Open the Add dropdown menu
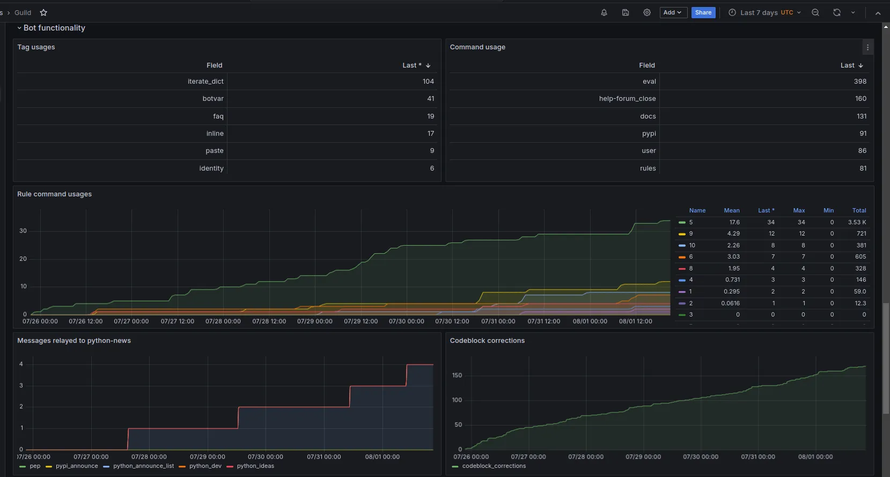Image resolution: width=890 pixels, height=477 pixels. tap(673, 12)
